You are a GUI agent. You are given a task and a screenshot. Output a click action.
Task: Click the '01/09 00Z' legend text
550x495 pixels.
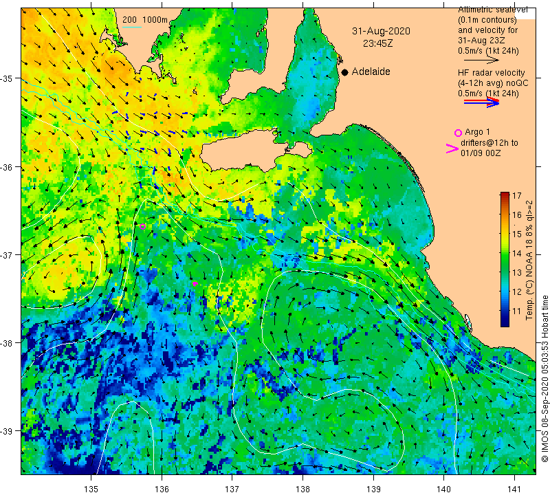point(481,153)
